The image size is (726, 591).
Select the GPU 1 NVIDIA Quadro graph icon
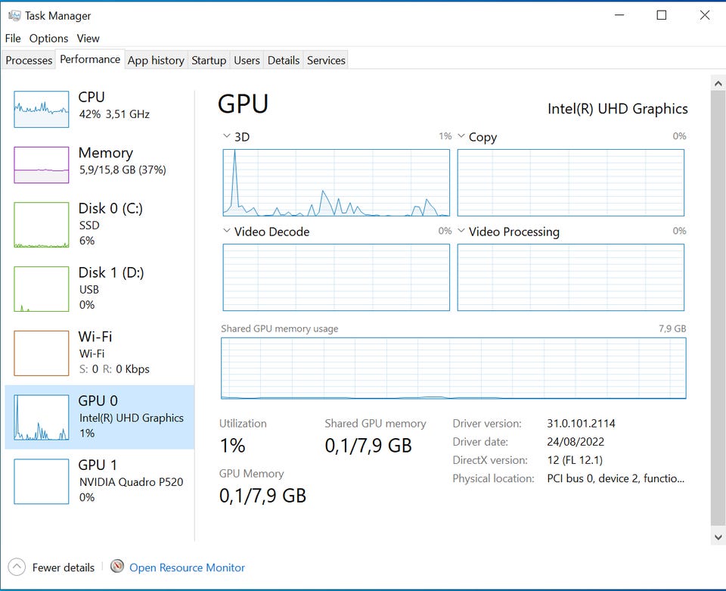pos(41,481)
